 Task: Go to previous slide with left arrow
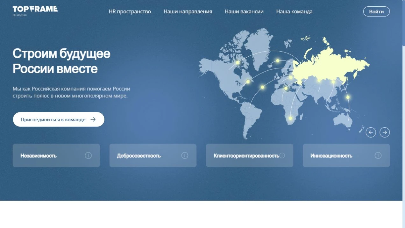(371, 132)
